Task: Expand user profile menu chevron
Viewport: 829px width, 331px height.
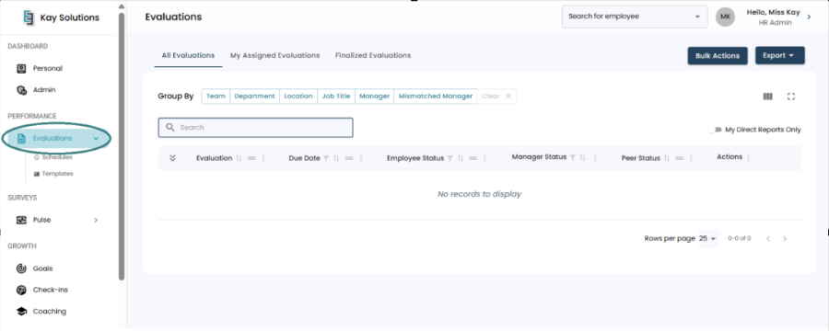Action: pyautogui.click(x=809, y=17)
